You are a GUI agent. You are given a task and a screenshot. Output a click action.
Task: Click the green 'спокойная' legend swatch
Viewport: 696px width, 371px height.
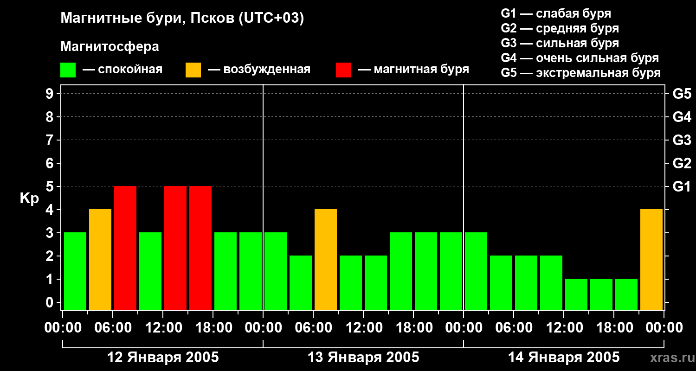pyautogui.click(x=68, y=70)
